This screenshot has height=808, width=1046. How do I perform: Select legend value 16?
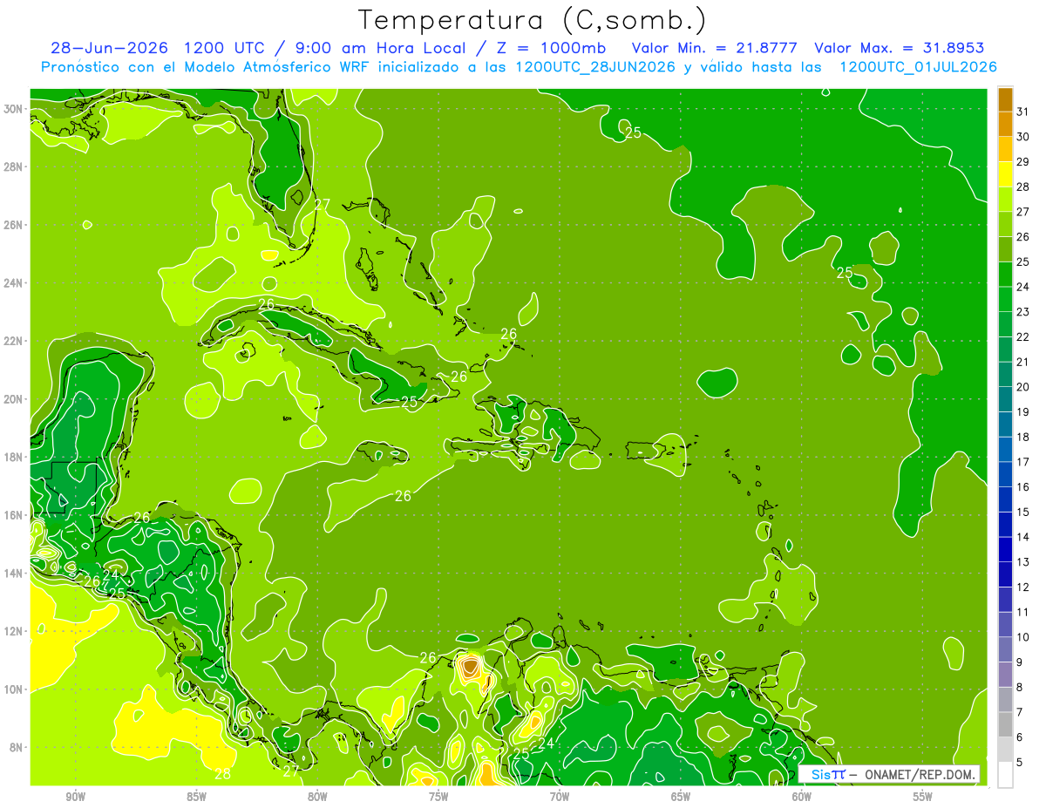coord(1023,486)
